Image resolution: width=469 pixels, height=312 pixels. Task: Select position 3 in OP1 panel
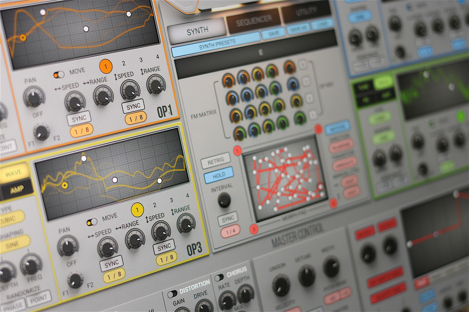click(141, 60)
